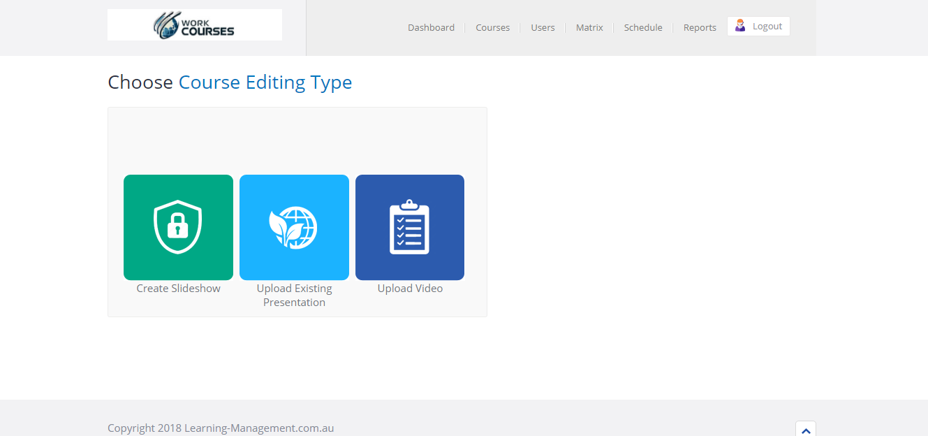Click the Upload Video text label
This screenshot has height=436, width=928.
point(410,289)
